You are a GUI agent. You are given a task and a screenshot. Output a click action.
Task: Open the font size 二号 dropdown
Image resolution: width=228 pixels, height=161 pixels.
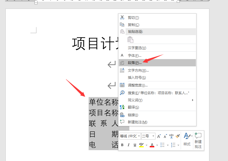click(153, 136)
